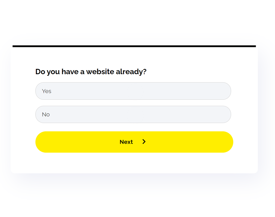Viewport: 275px width, 217px height.
Task: Go to the next question step
Action: [134, 142]
